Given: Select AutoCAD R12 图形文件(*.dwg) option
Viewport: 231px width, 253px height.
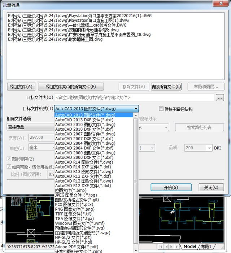Looking at the screenshot, I should (x=94, y=181).
